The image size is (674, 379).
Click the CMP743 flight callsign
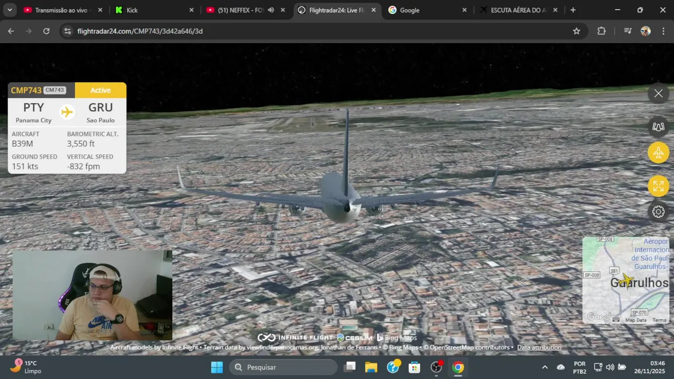tap(26, 90)
